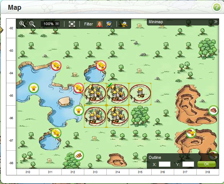Open the crop finder search icon
This screenshot has height=184, width=224.
coord(124,24)
